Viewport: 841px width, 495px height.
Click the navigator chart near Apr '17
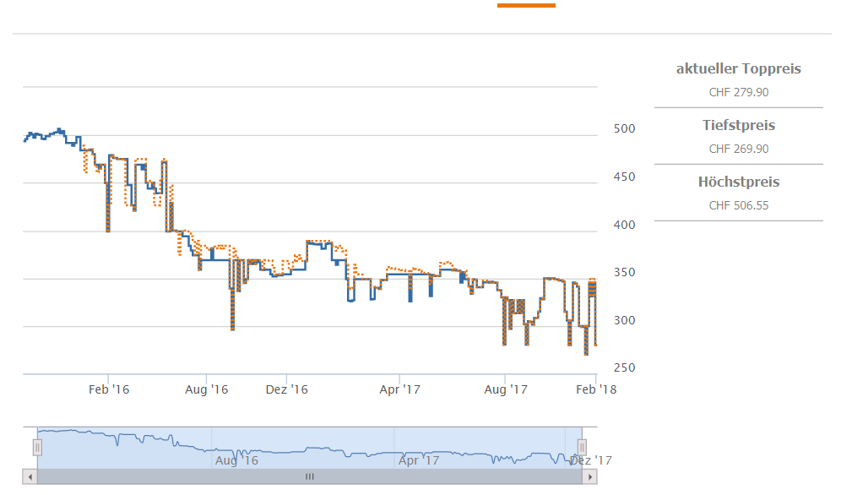(x=419, y=448)
